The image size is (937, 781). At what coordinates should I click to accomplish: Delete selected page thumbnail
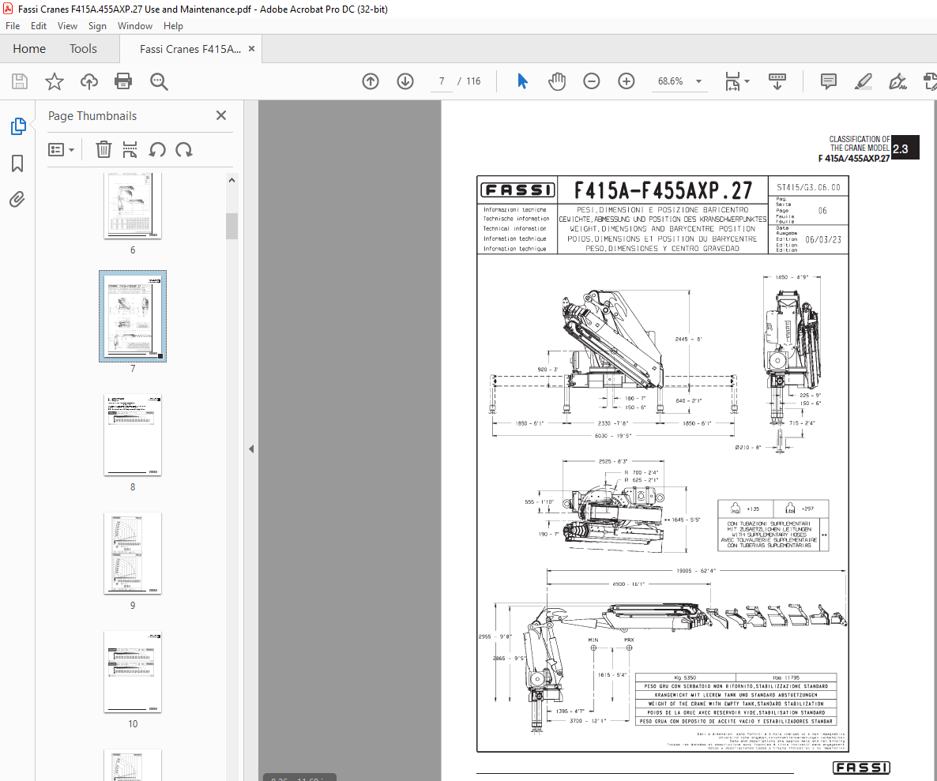tap(103, 149)
